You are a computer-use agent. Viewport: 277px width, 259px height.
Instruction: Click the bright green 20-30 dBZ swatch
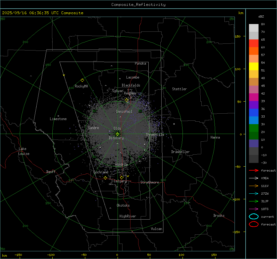click(x=254, y=128)
